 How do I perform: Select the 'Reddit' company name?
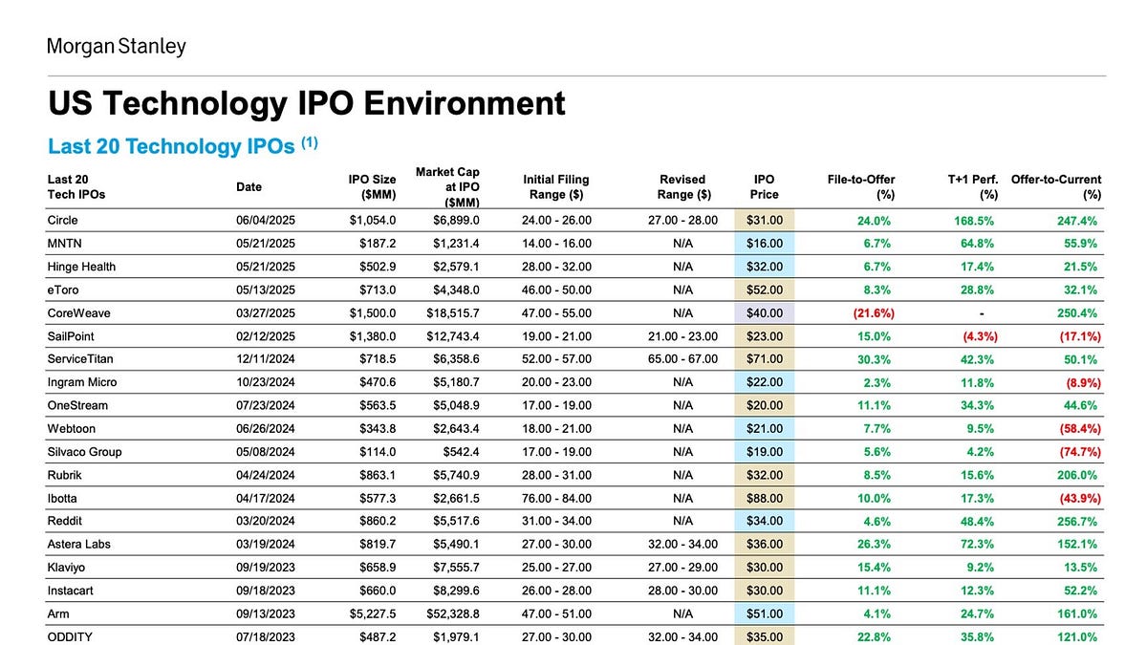tap(64, 521)
